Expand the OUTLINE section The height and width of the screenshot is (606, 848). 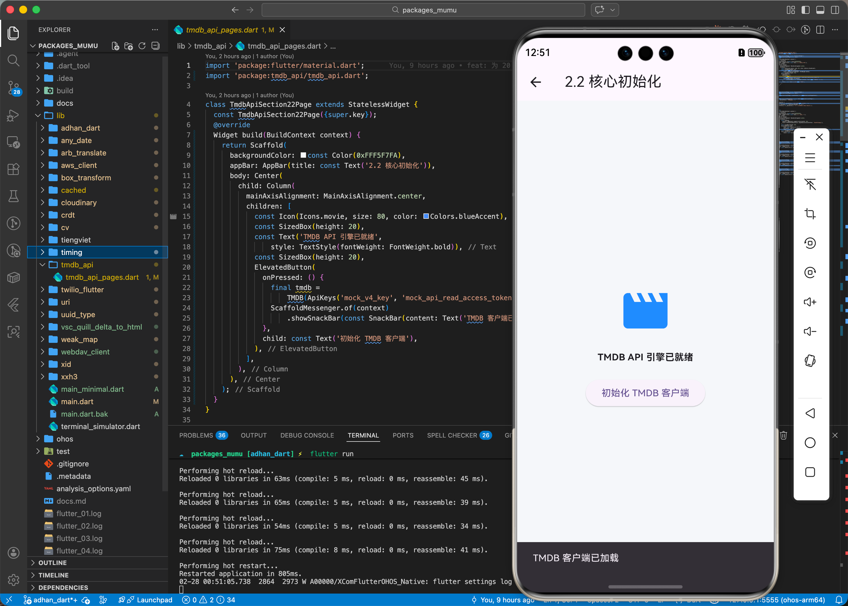point(52,563)
